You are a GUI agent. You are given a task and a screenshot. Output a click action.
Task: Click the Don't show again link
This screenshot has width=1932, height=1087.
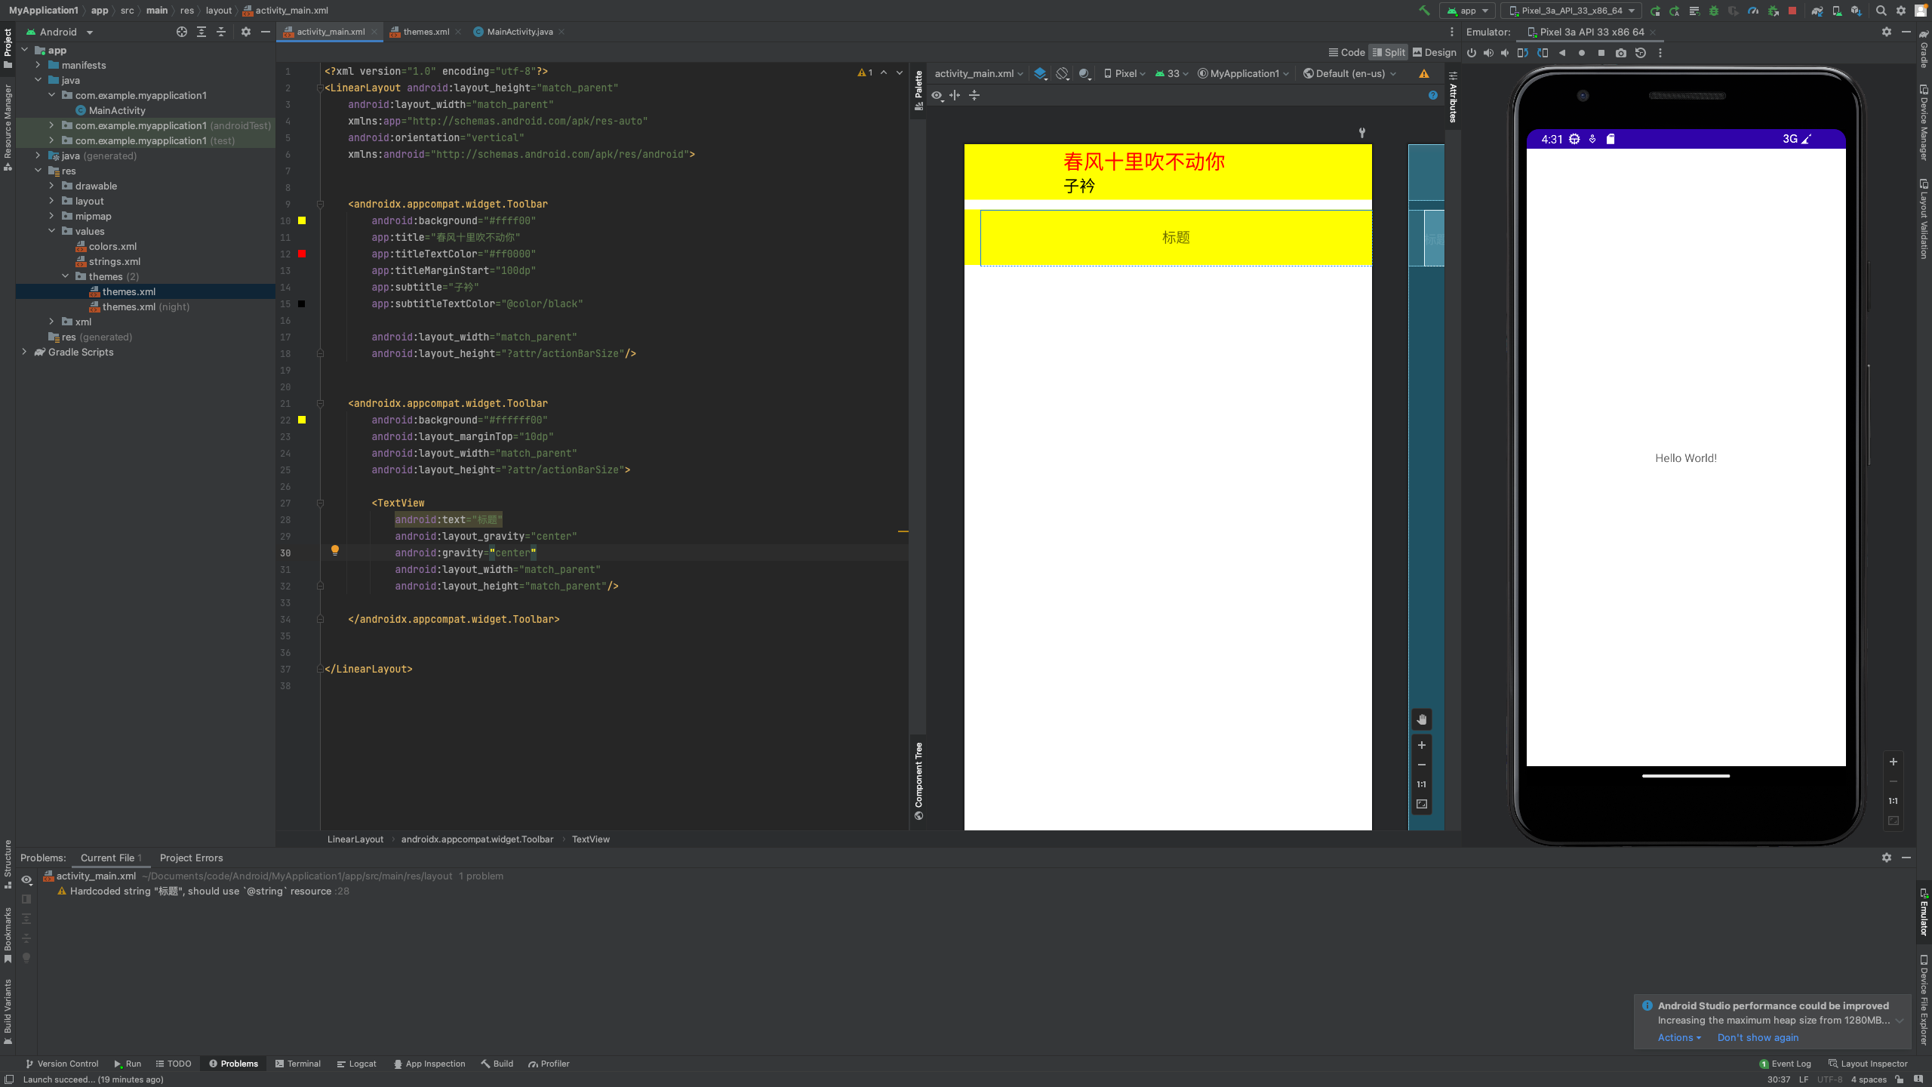[1758, 1037]
